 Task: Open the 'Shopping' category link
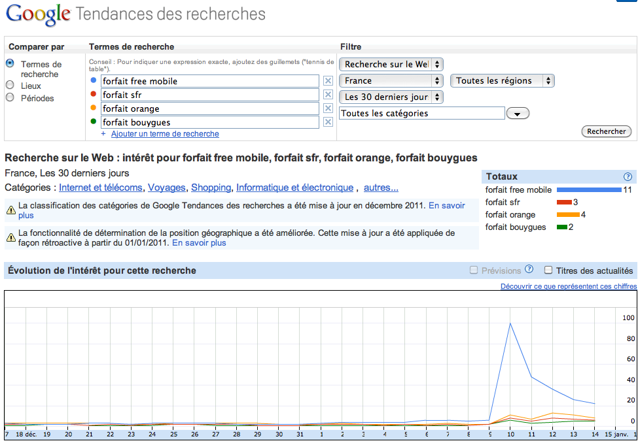coord(211,188)
